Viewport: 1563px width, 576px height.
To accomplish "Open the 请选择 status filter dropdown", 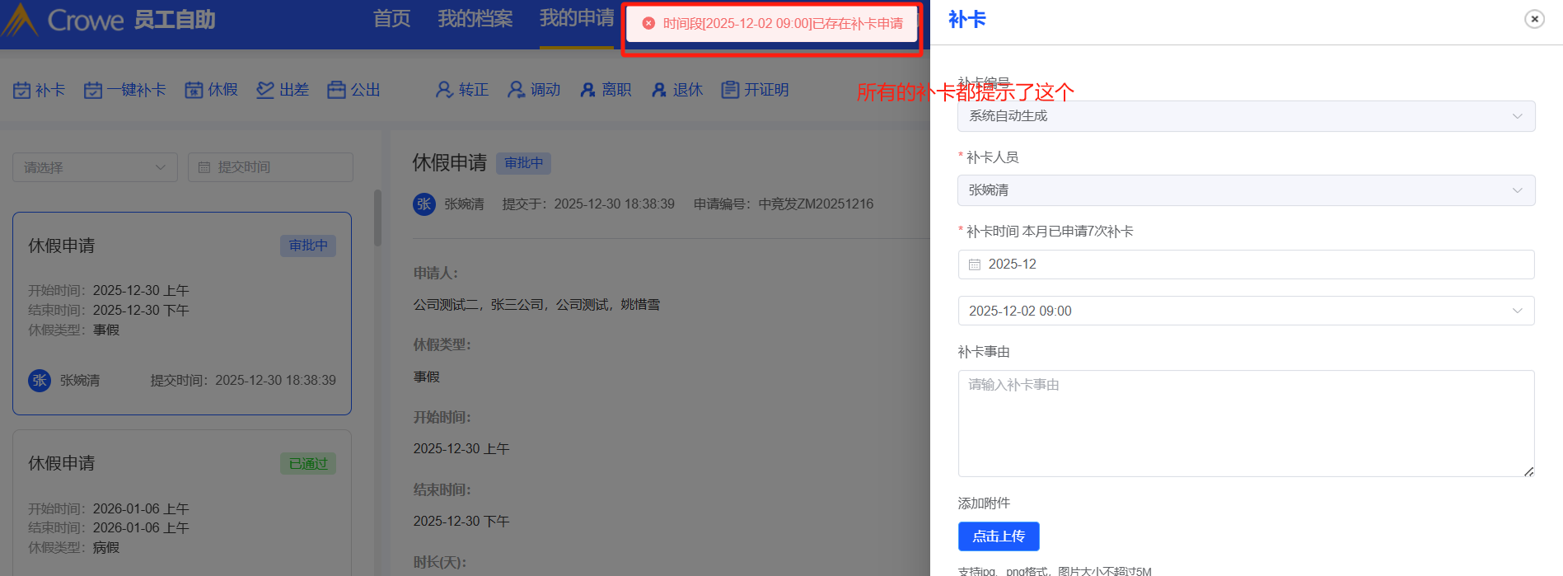I will tap(95, 167).
